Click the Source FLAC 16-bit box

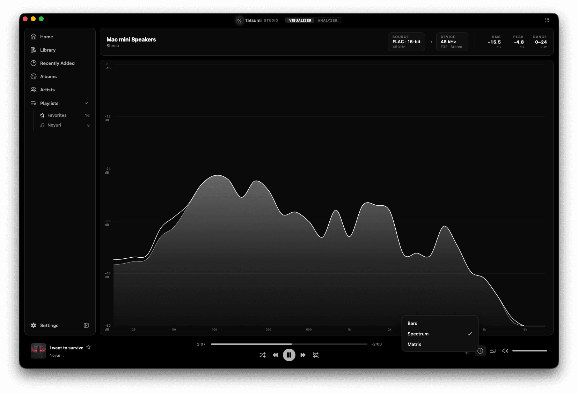(407, 42)
